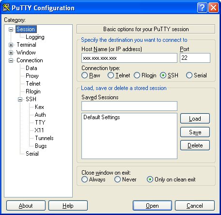Open the Kex settings
Viewport: 221px width, 215px height.
click(x=39, y=107)
